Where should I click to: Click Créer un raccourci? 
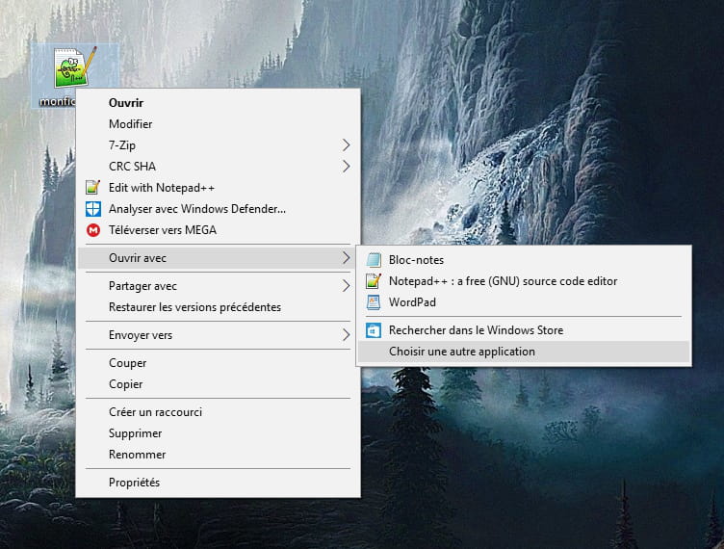point(218,412)
